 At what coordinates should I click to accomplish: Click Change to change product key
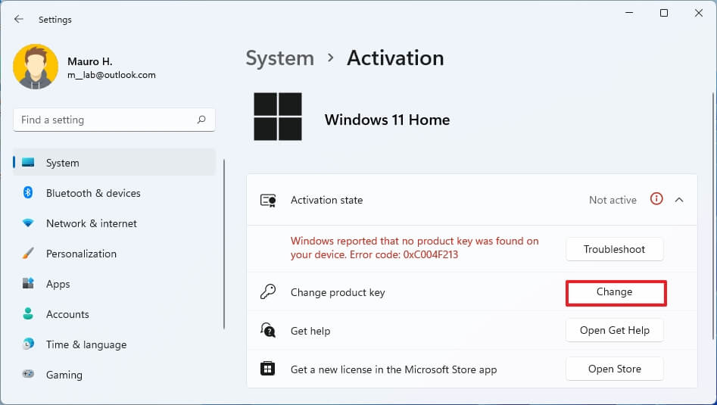(614, 292)
